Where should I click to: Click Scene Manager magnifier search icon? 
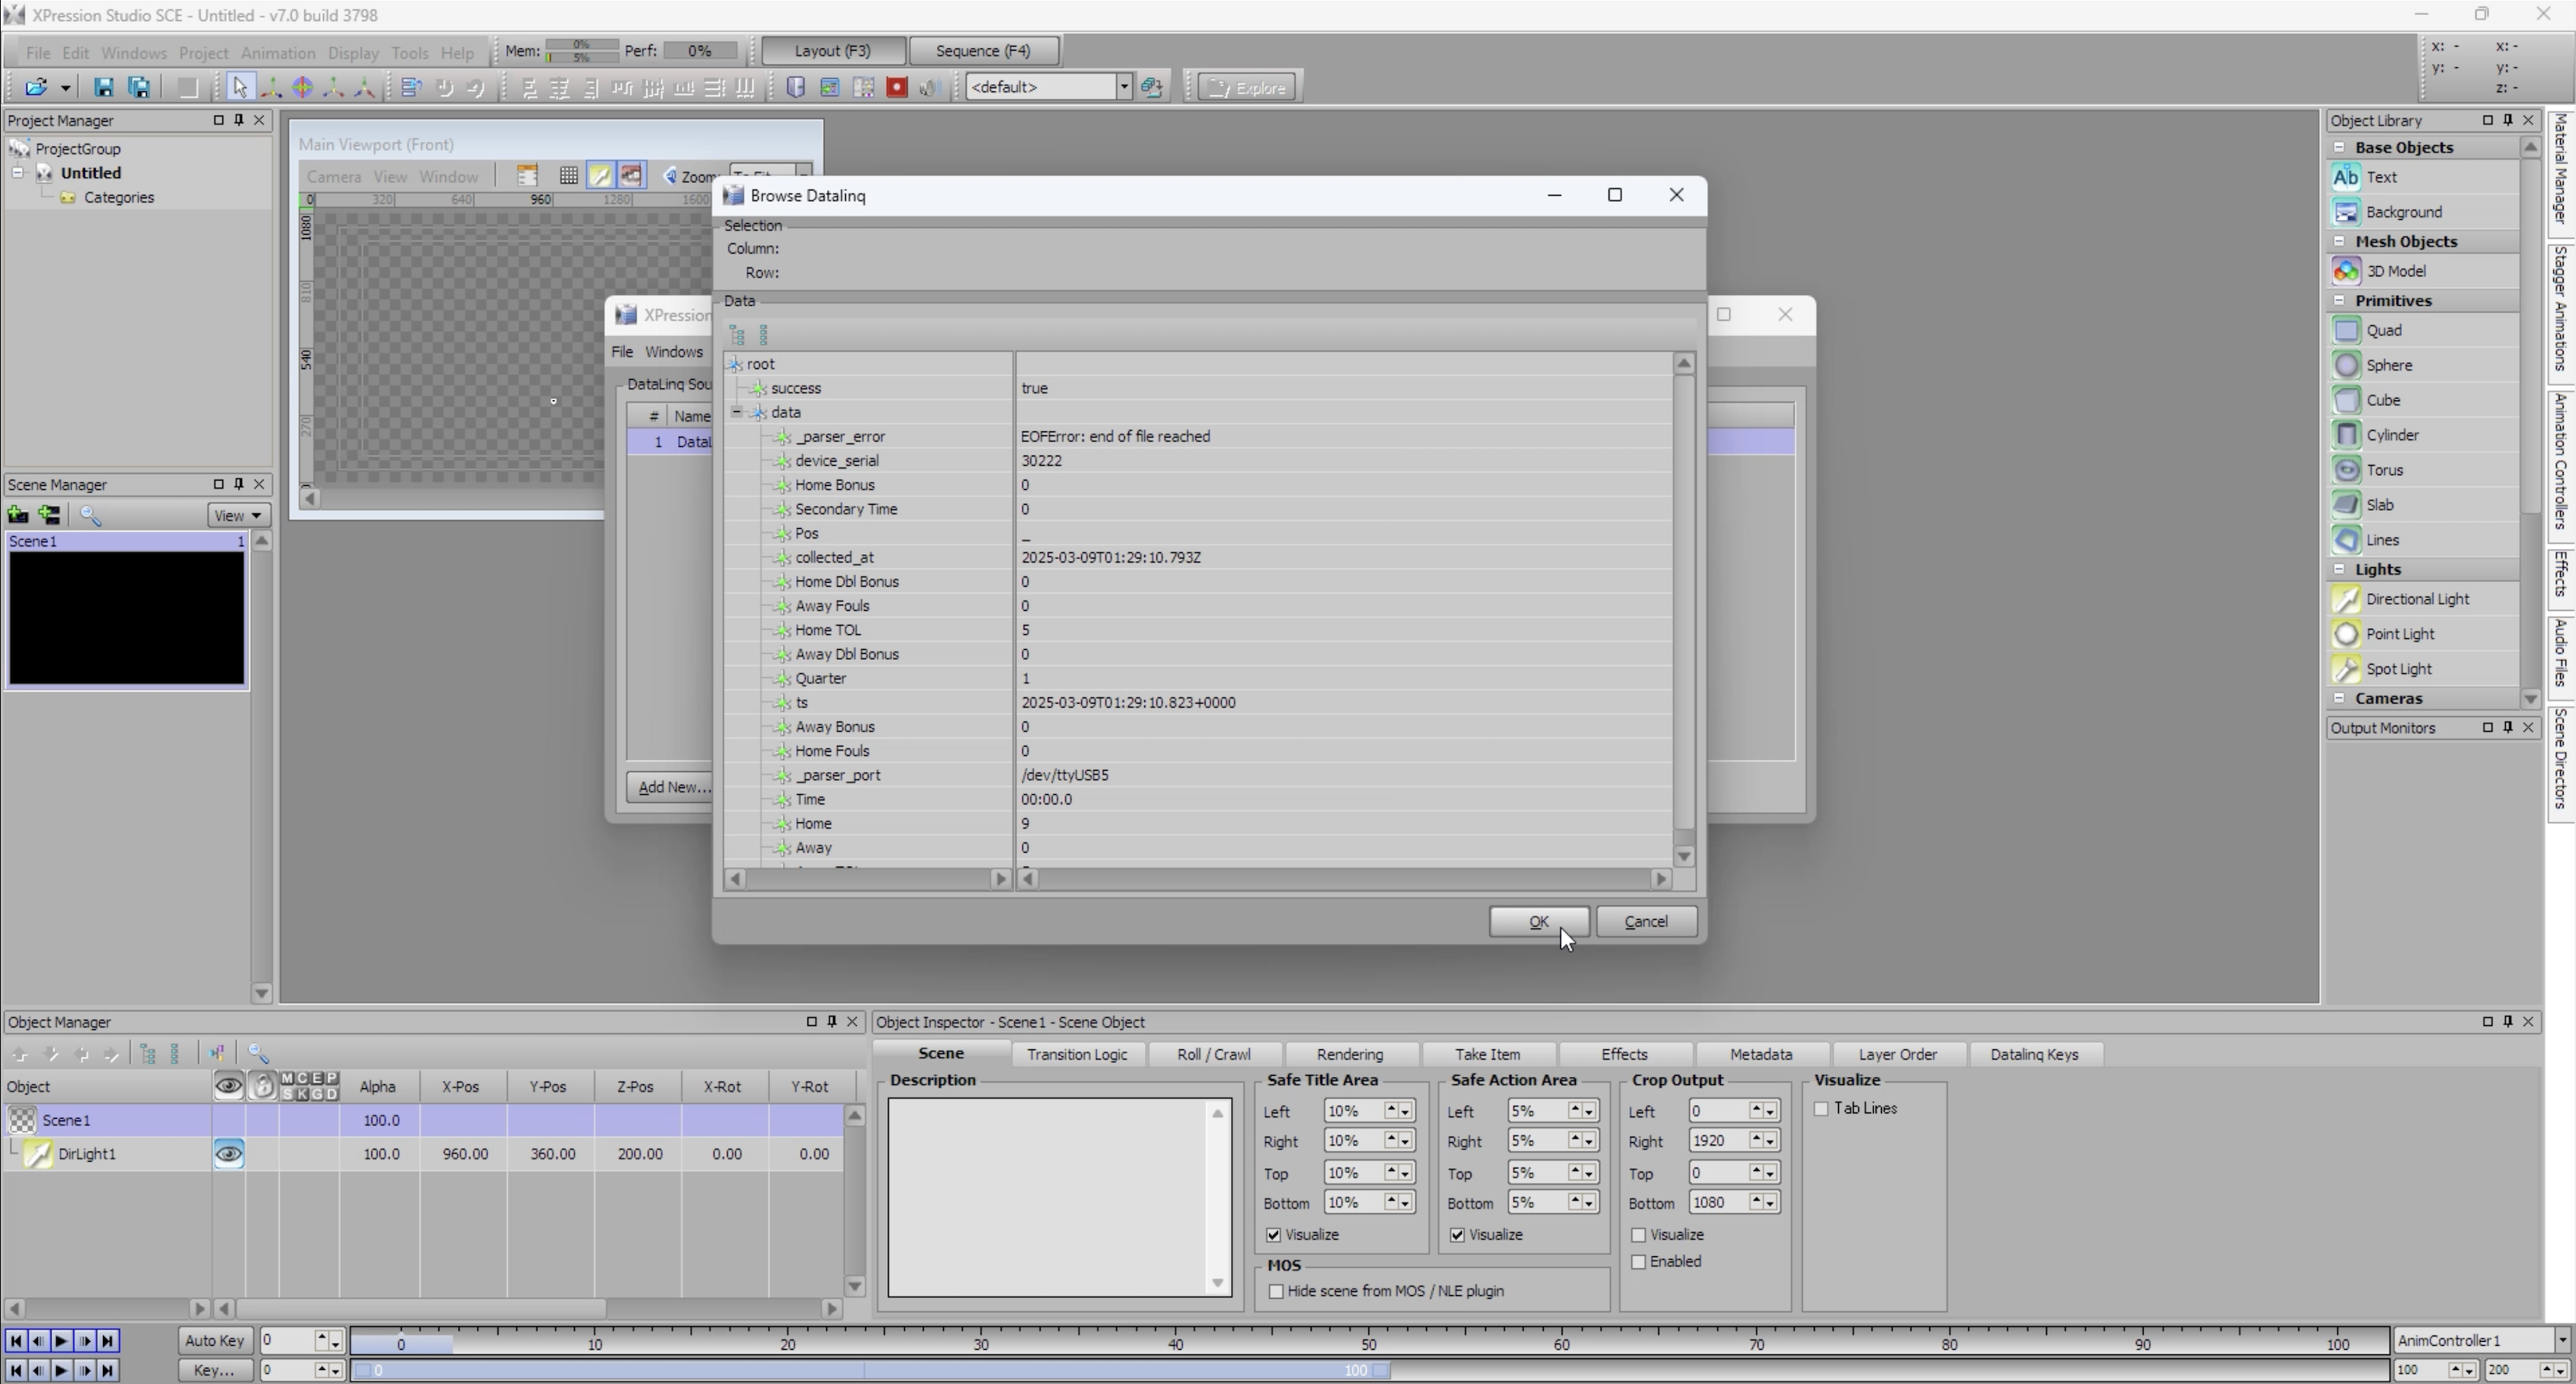point(90,515)
